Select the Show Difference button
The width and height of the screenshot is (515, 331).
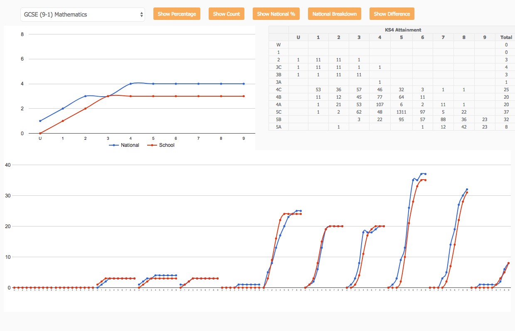(392, 14)
